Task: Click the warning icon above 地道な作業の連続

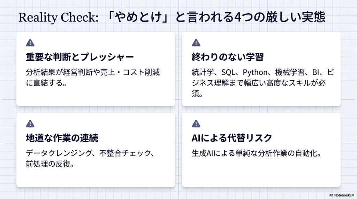Action: click(30, 124)
